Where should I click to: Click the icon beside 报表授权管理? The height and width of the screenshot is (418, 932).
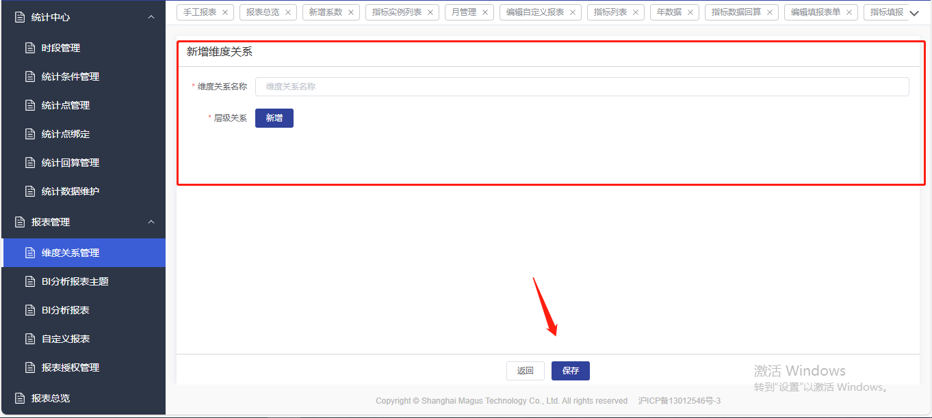click(x=29, y=367)
